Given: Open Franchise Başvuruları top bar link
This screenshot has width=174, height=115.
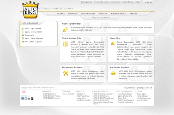Looking at the screenshot, I should (101, 2).
